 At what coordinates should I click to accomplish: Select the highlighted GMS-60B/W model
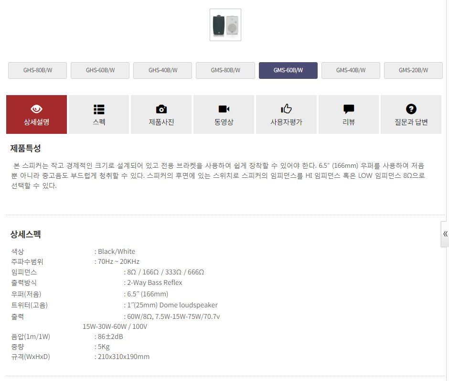pos(288,70)
